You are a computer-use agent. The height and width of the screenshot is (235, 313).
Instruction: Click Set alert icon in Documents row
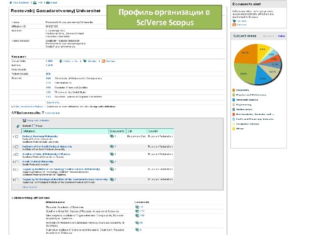click(x=85, y=61)
